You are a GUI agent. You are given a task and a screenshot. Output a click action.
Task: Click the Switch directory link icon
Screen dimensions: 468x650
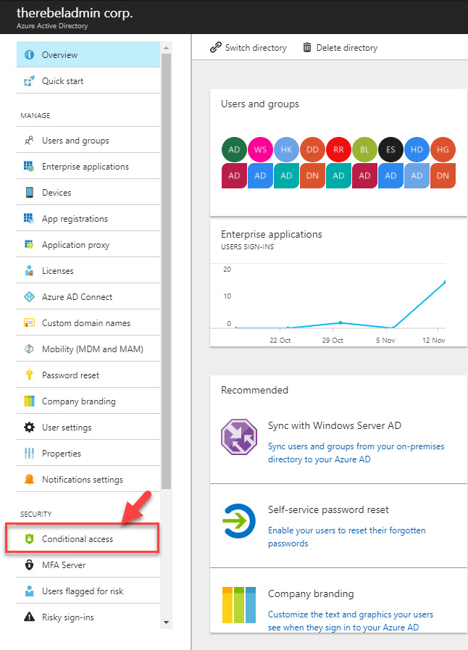pyautogui.click(x=216, y=47)
